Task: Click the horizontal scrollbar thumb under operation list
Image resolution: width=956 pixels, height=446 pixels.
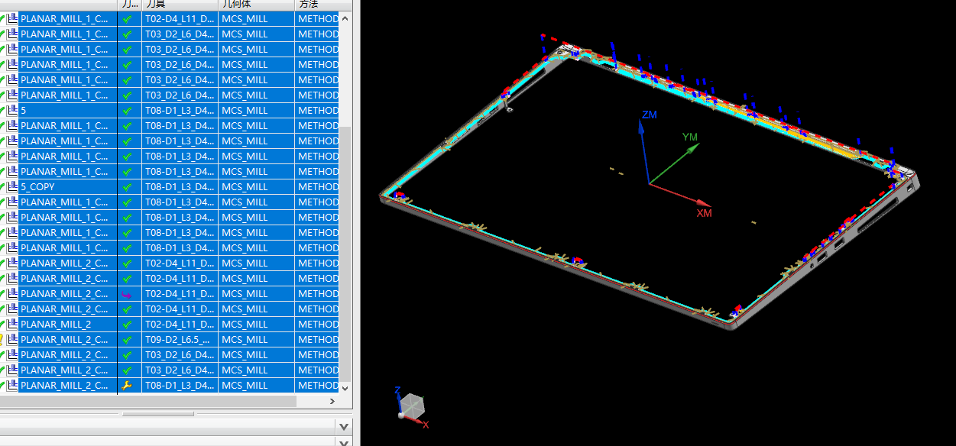Action: [x=148, y=400]
